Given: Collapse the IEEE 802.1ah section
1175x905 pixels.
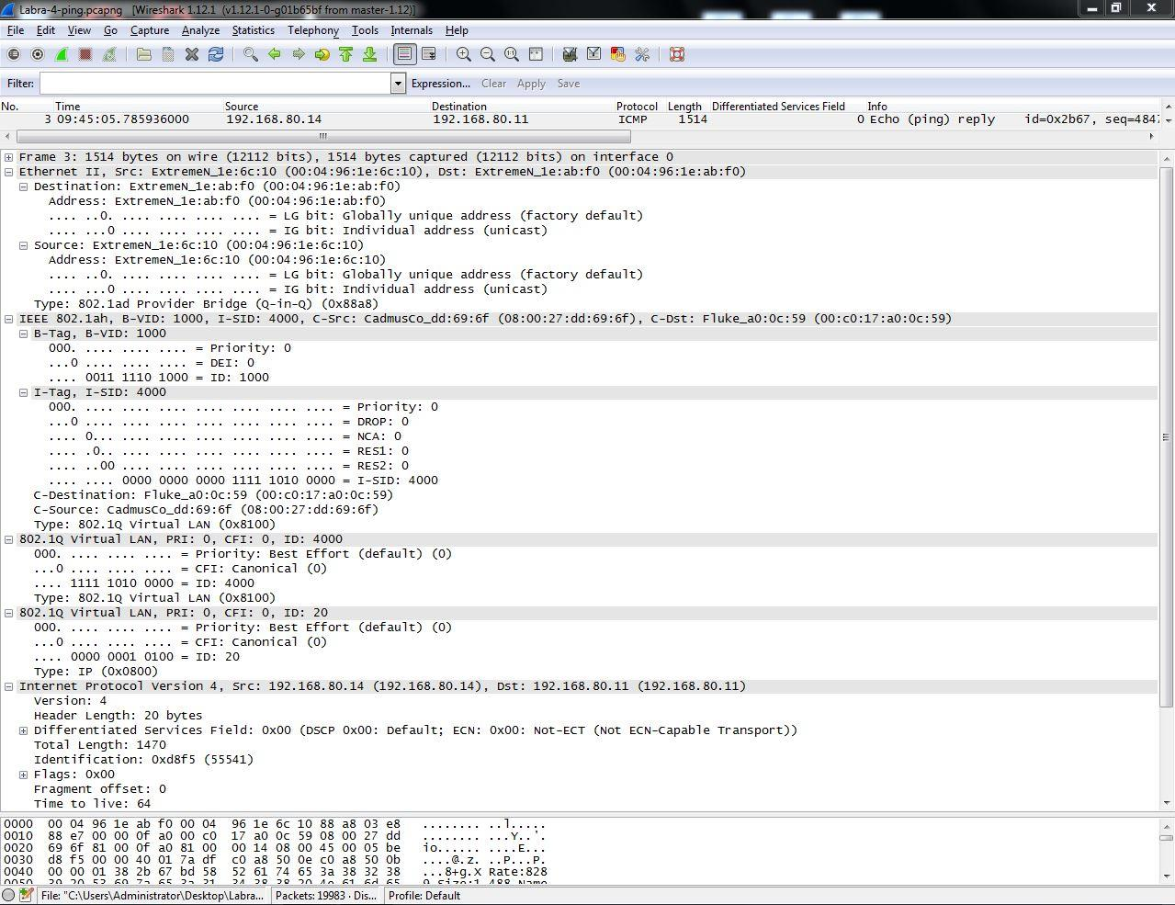Looking at the screenshot, I should tap(9, 319).
